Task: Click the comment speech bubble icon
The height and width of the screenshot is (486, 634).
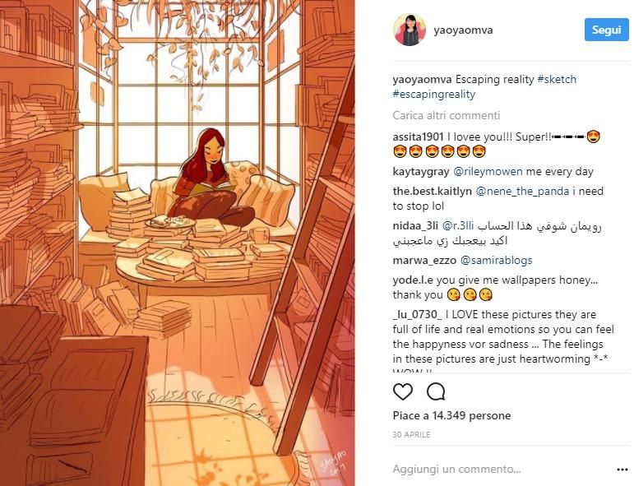Action: pos(436,391)
